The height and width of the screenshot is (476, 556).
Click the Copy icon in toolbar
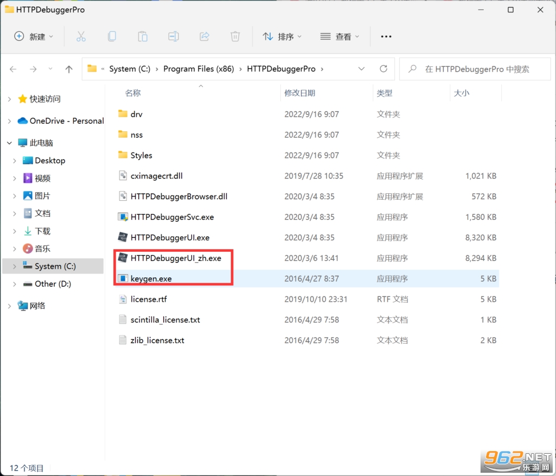[112, 36]
